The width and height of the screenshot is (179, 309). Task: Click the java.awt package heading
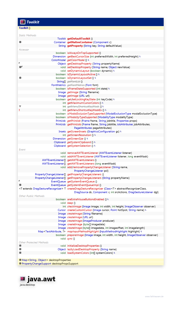(41, 279)
